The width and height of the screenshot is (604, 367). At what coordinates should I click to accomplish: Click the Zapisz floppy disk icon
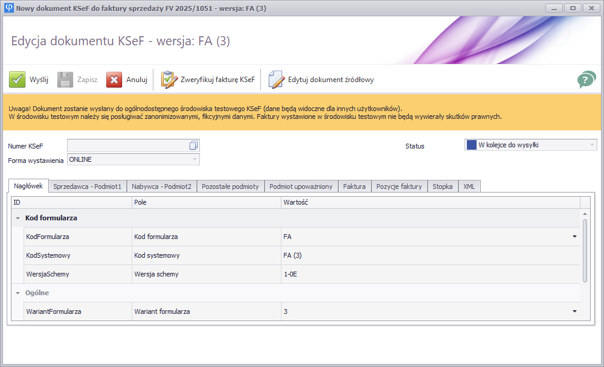65,80
